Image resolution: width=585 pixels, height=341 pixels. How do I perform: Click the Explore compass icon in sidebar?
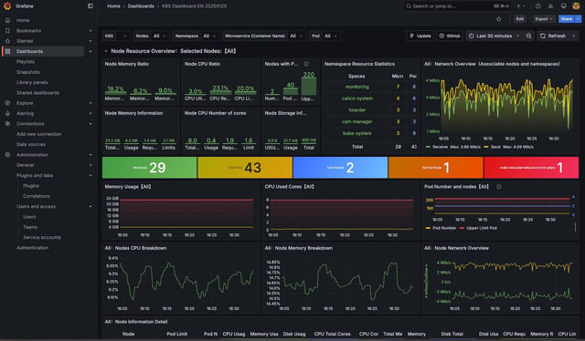click(7, 103)
